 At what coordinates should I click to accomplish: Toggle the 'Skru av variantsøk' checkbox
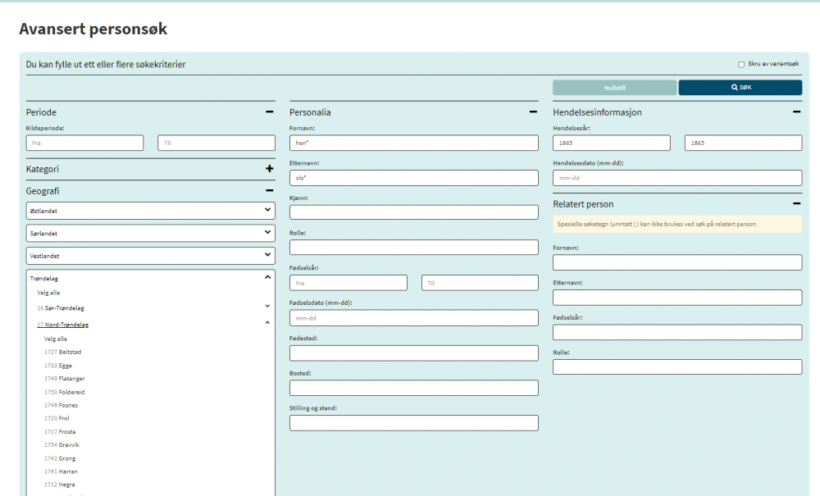tap(741, 64)
